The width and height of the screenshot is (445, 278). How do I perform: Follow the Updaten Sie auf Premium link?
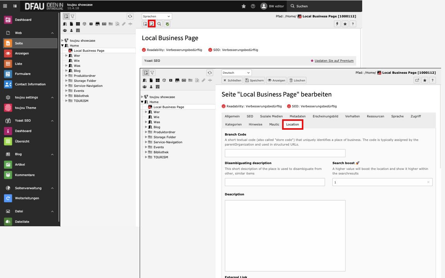coord(334,61)
